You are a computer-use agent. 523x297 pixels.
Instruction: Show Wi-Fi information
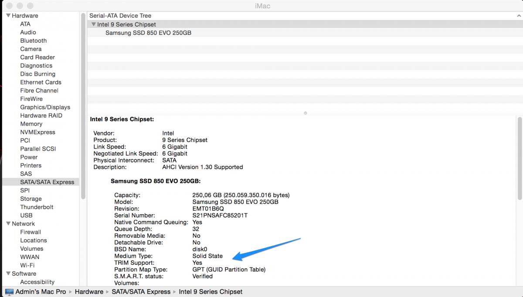[27, 265]
